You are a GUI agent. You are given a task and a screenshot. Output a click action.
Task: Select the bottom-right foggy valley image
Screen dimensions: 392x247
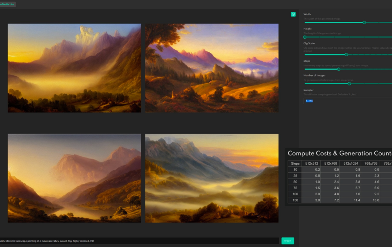click(x=212, y=178)
